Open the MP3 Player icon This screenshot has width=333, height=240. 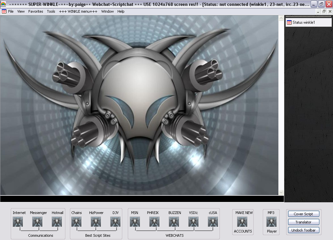click(x=272, y=222)
